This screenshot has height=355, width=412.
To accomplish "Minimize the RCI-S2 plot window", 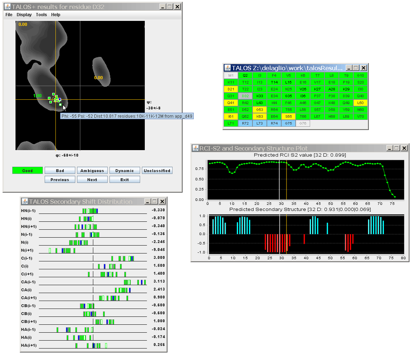I will click(x=390, y=148).
